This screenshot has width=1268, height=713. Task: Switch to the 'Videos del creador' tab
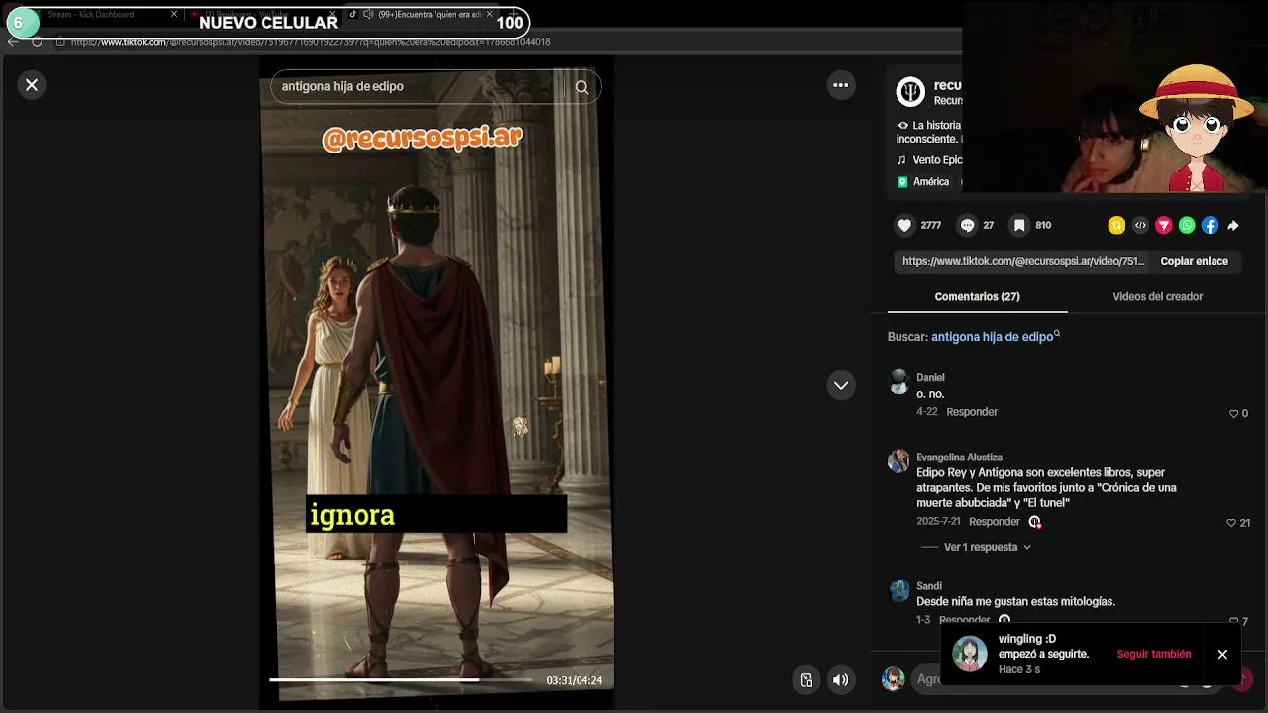[1157, 297]
